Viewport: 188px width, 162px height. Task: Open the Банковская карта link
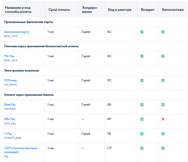[x=16, y=32]
